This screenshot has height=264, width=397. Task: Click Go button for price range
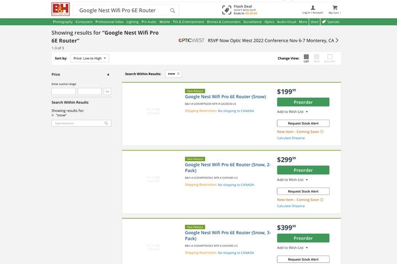click(x=108, y=91)
